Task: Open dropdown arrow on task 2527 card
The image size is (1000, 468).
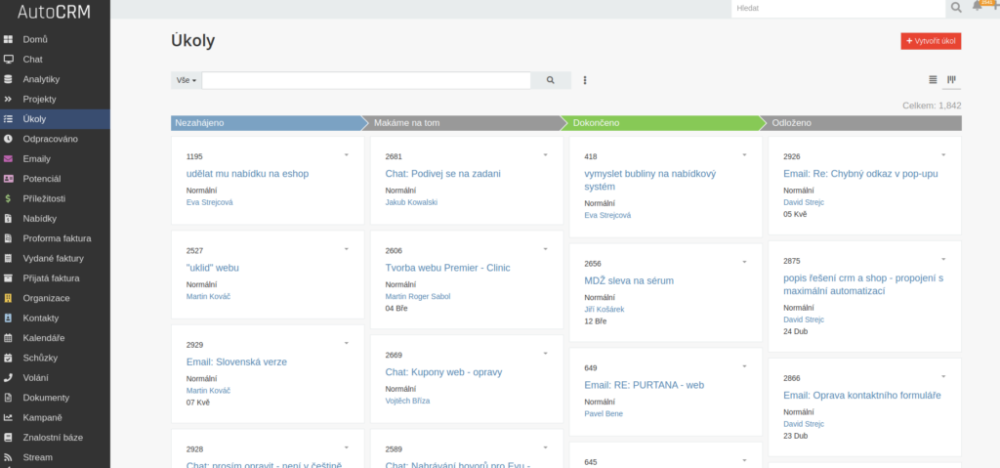Action: 347,249
